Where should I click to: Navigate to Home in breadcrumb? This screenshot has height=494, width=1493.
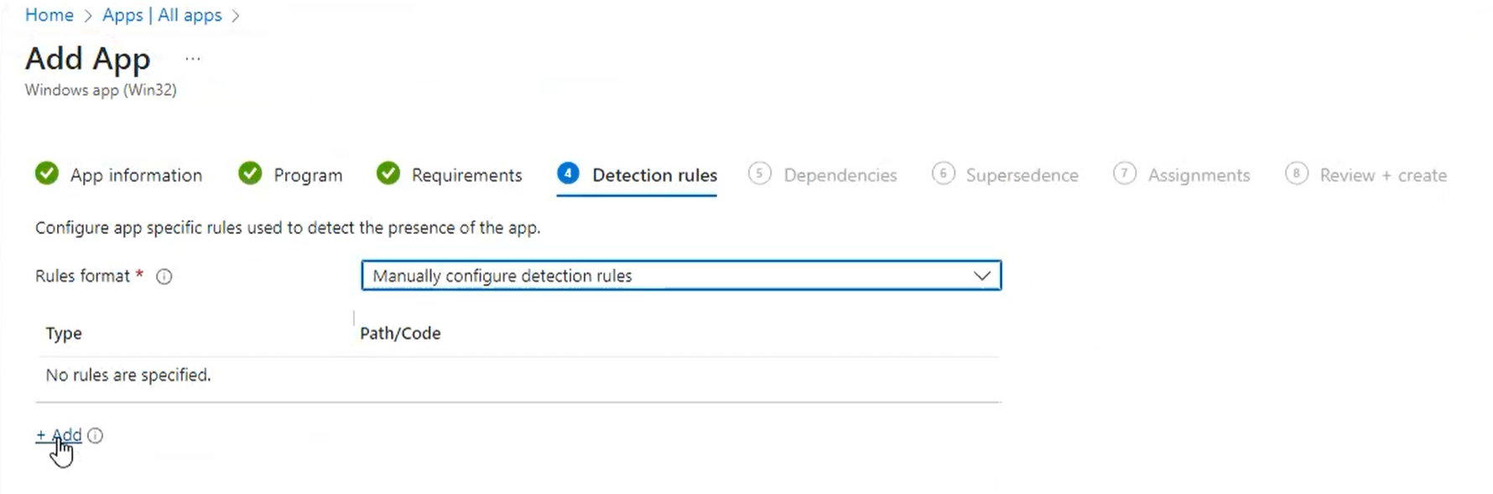tap(49, 15)
